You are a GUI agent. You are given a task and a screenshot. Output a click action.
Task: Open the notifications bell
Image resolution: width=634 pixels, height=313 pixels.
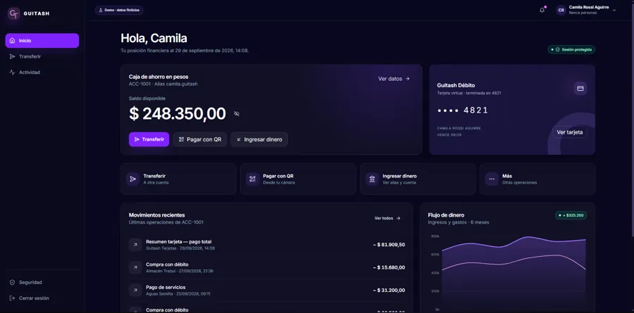pyautogui.click(x=542, y=10)
